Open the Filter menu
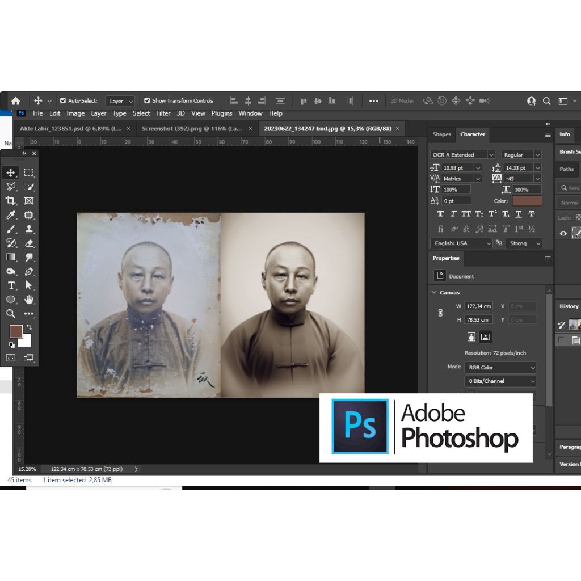Viewport: 581px width, 581px height. 163,113
